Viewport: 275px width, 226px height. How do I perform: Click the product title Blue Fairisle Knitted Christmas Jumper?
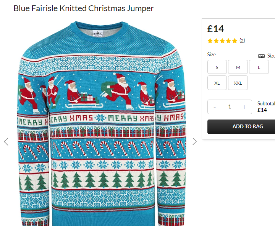click(84, 8)
